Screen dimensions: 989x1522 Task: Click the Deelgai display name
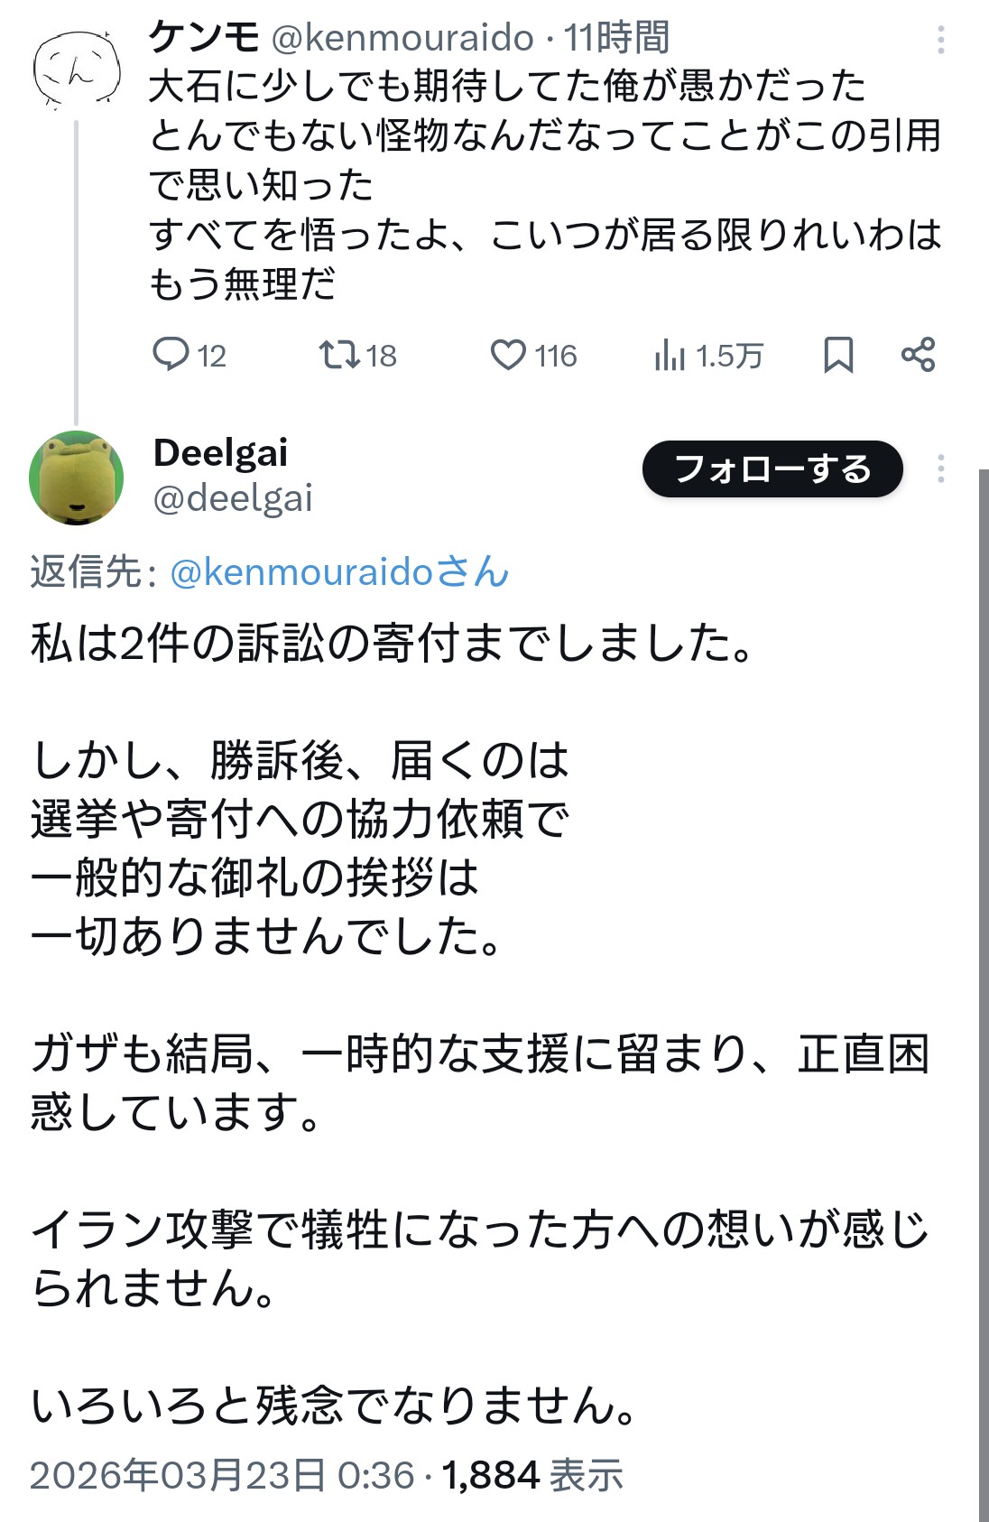[220, 452]
